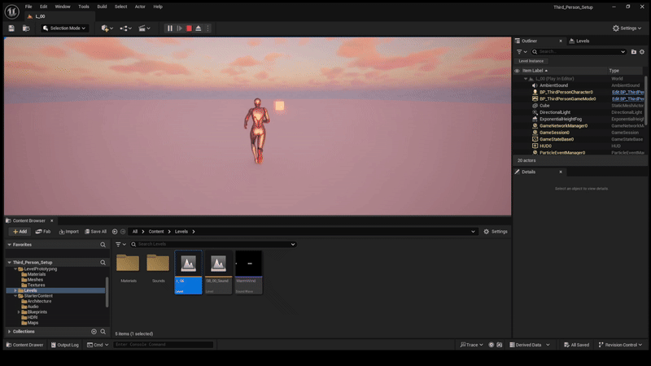Click Import in the Content Browser
Viewport: 651px width, 366px height.
tap(68, 232)
